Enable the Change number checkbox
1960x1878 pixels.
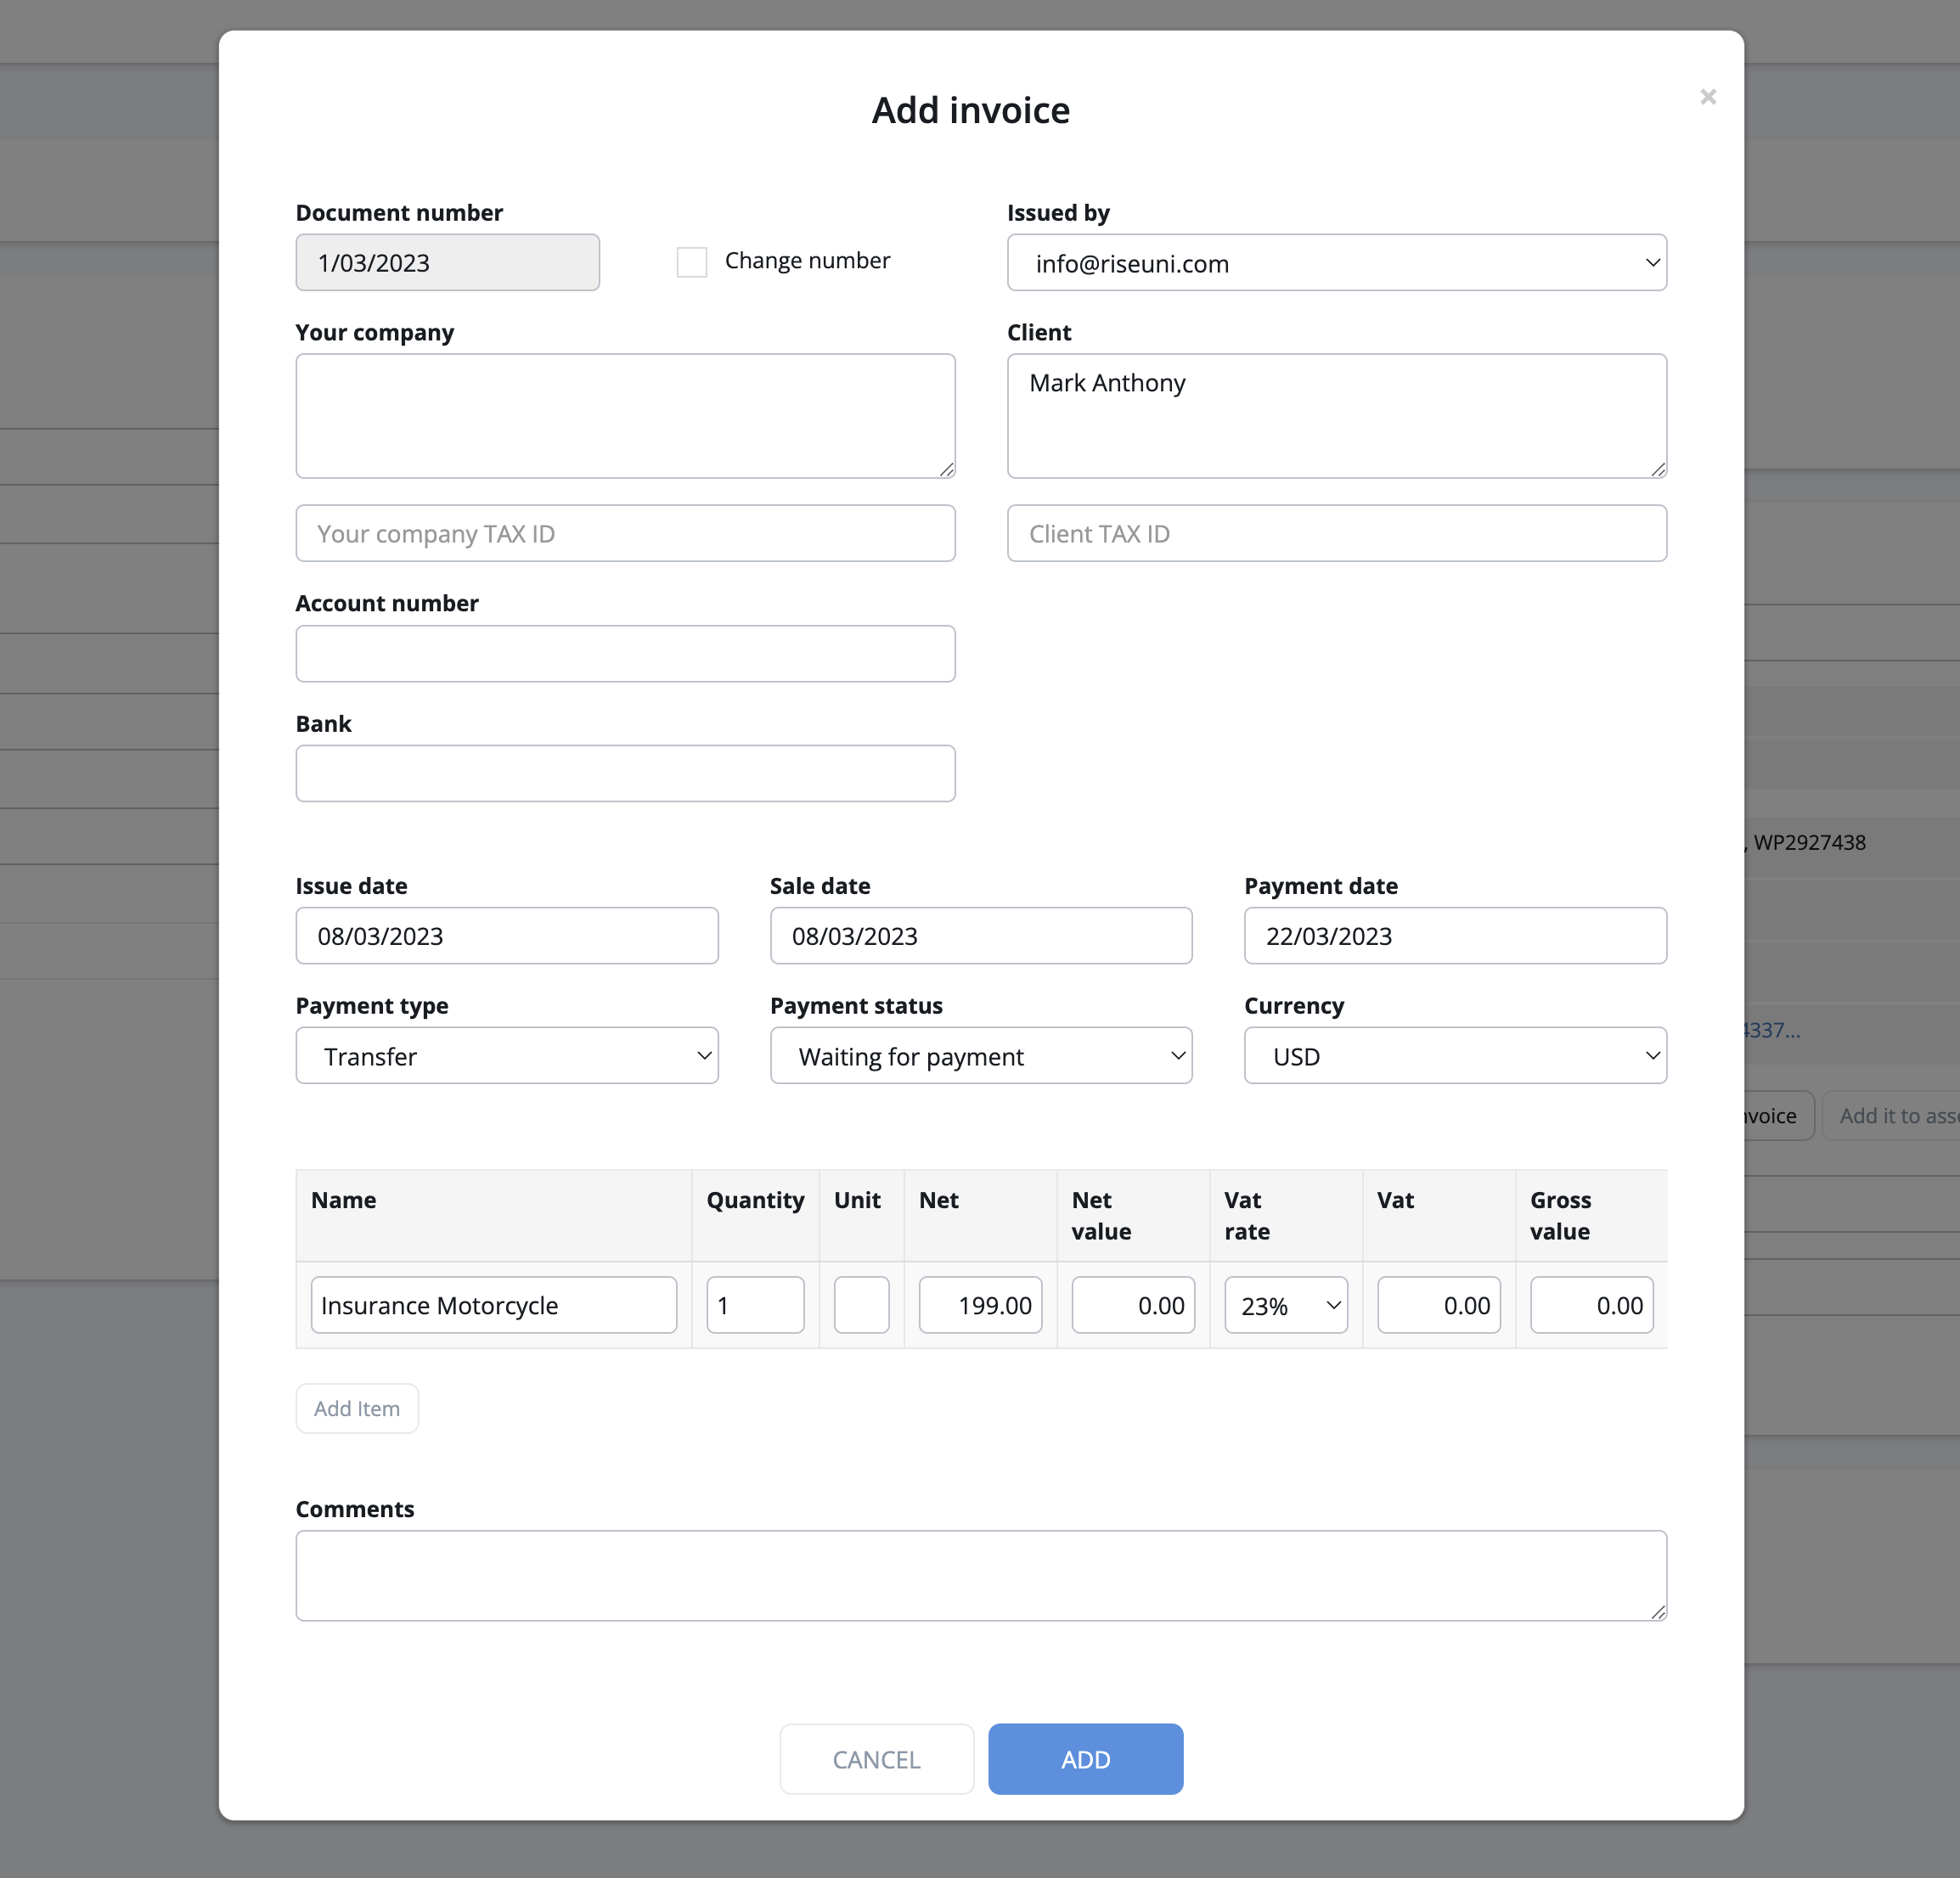tap(692, 262)
